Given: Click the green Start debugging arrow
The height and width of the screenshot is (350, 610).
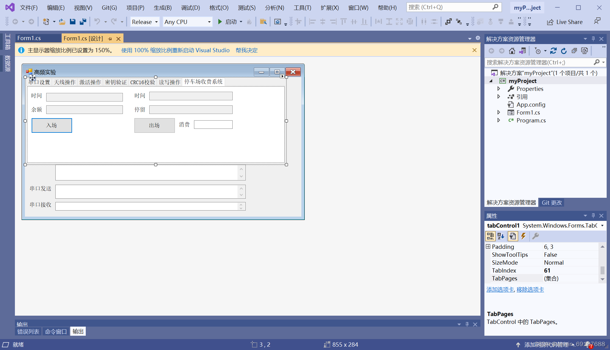Looking at the screenshot, I should pyautogui.click(x=220, y=22).
